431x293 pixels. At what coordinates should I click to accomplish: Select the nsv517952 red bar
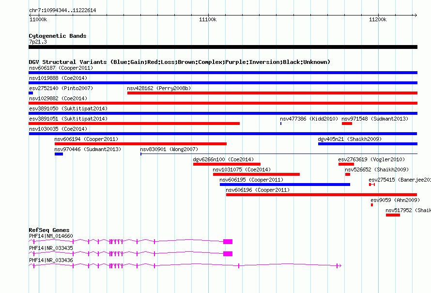393,215
